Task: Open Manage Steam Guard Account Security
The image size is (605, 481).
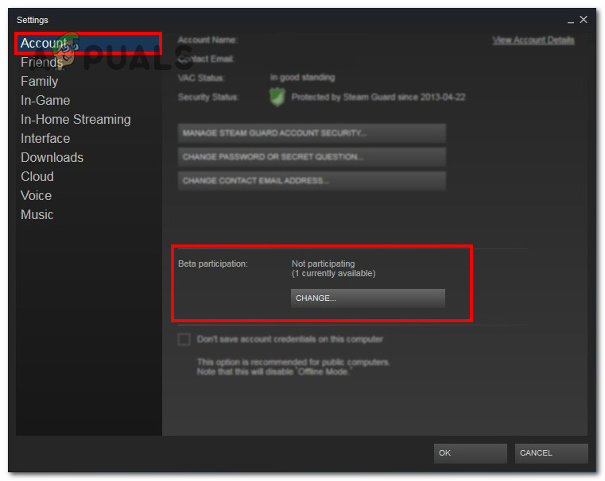Action: point(312,133)
